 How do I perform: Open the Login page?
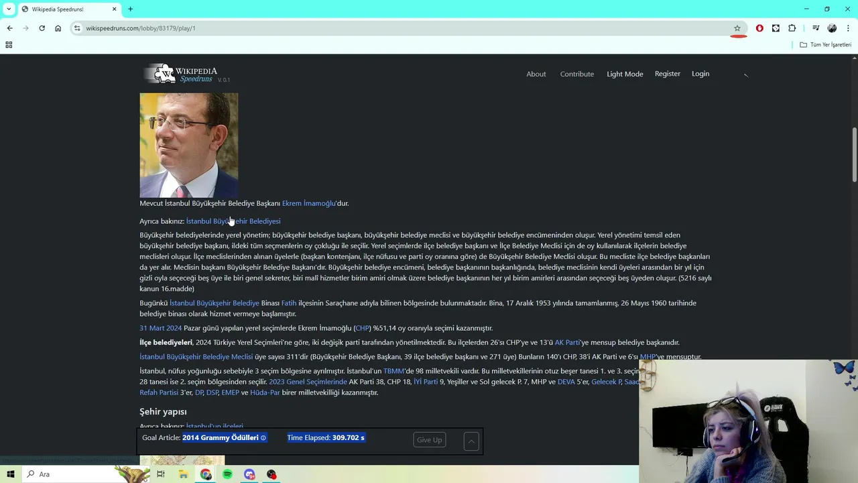click(x=700, y=74)
